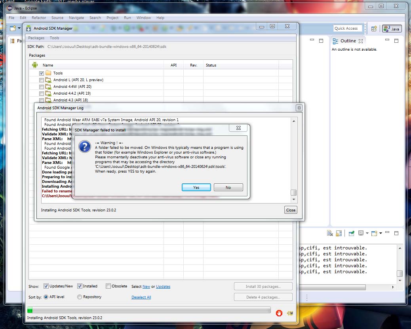Viewport: 411px width, 329px height.
Task: Enable the Obsolete checkbox
Action: pyautogui.click(x=108, y=286)
